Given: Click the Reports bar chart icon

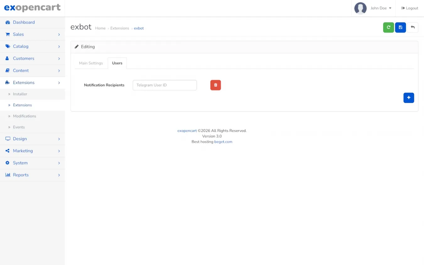Looking at the screenshot, I should [8, 175].
